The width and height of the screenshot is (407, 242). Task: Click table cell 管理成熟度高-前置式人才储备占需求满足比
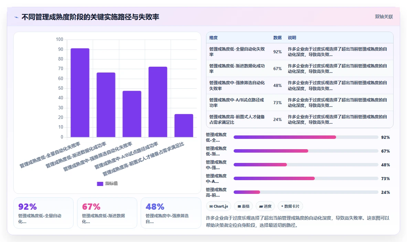[238, 119]
